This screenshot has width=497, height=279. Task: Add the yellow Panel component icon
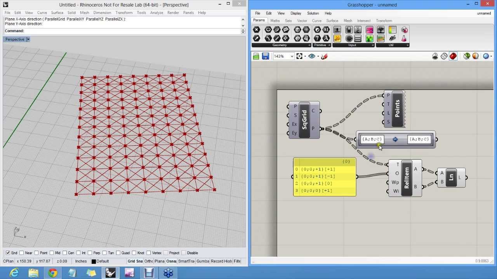click(x=337, y=38)
